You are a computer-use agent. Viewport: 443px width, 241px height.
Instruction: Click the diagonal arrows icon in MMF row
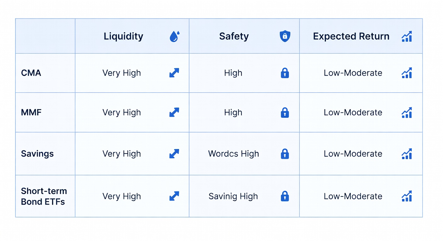click(x=174, y=112)
